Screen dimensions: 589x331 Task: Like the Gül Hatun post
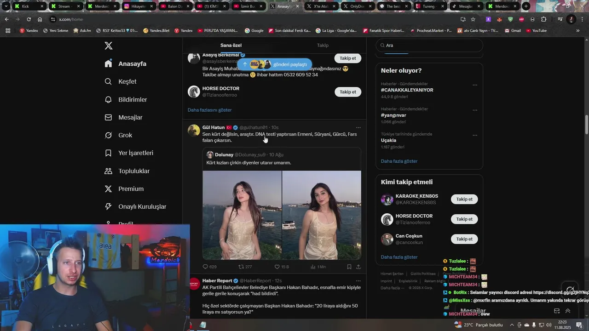coord(282,267)
